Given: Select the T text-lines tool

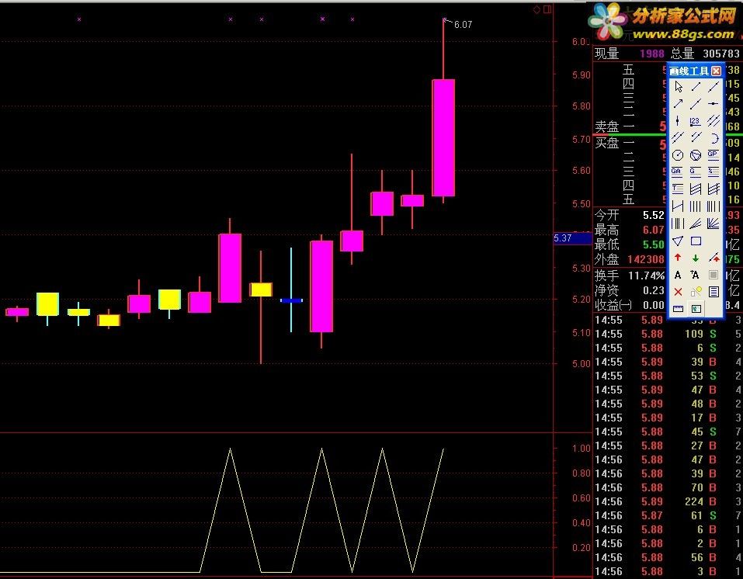Looking at the screenshot, I should [x=678, y=189].
